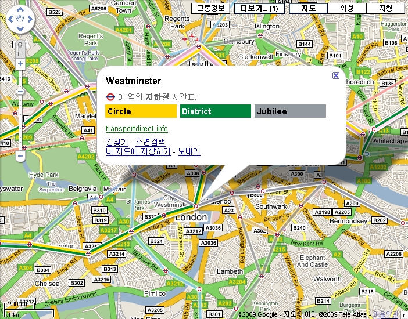Screen dimensions: 408x319
Task: Click the tube station marker near Pimlico
Action: pos(166,271)
